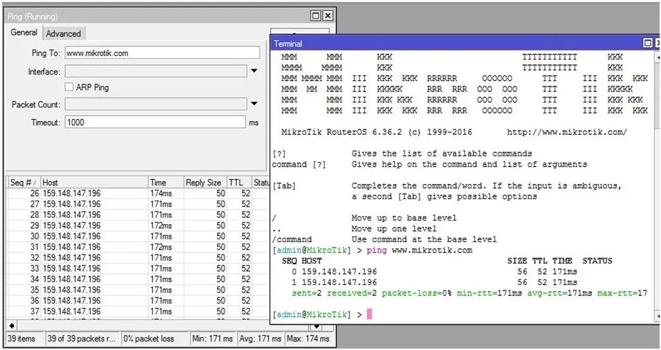Click the Timeout field showing 1000
The height and width of the screenshot is (350, 661).
[x=155, y=122]
